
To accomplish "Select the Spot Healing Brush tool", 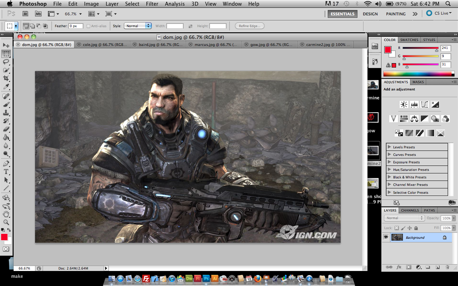I will tap(6, 97).
